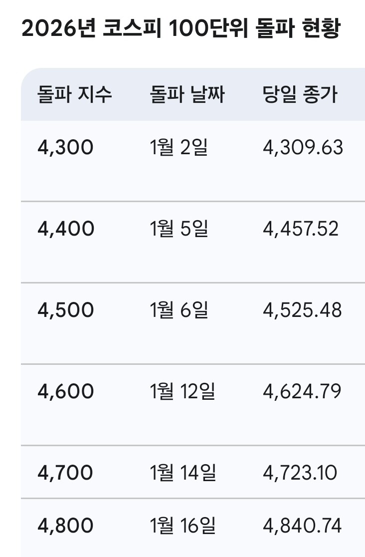Click the '돌파 지수' column header

point(74,95)
